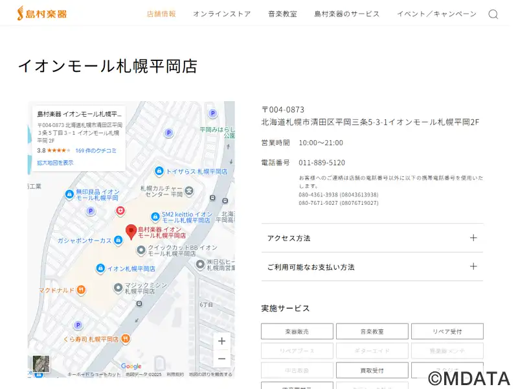This screenshot has width=518, height=389.
Task: Click parking icon near くら寿司
Action: (78, 325)
